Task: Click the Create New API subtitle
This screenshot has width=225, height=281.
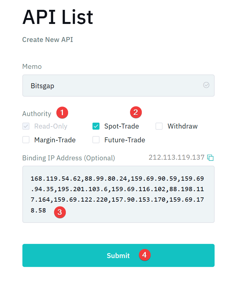Action: click(x=47, y=40)
